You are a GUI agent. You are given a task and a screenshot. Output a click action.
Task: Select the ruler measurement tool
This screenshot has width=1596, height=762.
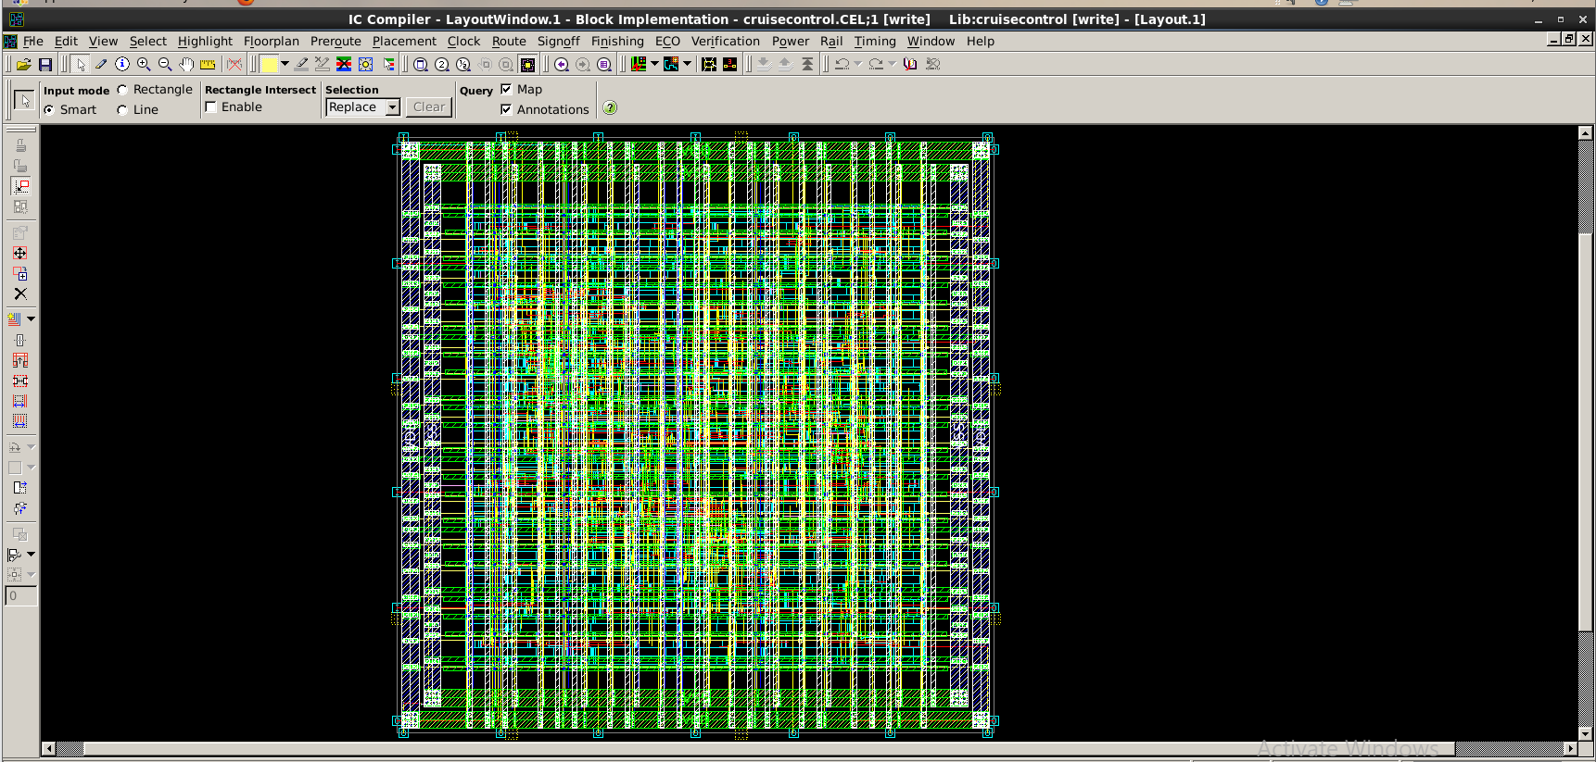(x=208, y=65)
